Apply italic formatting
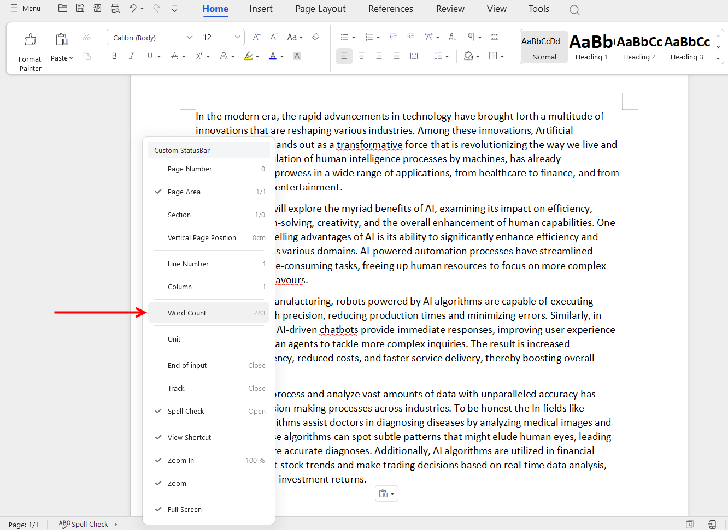Image resolution: width=728 pixels, height=530 pixels. [132, 56]
